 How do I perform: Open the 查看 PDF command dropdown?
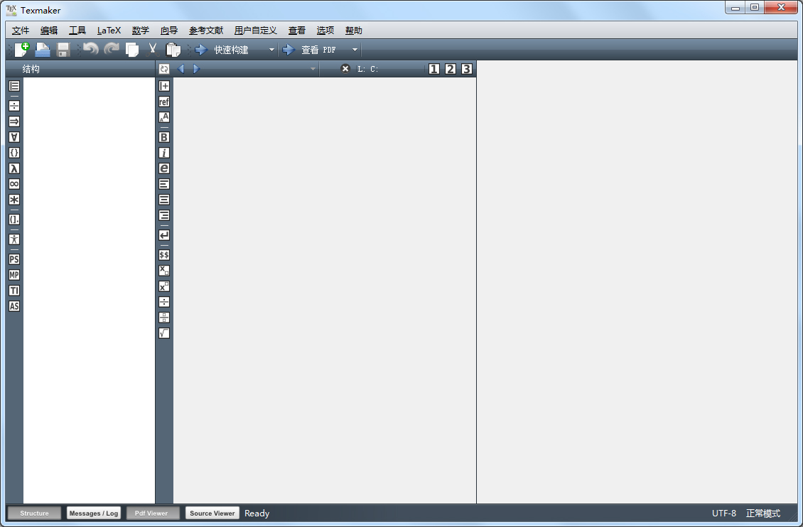(x=354, y=49)
